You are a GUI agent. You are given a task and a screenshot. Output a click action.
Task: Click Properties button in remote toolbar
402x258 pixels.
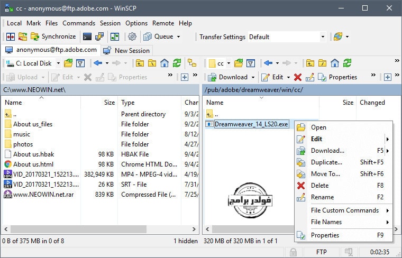click(337, 77)
